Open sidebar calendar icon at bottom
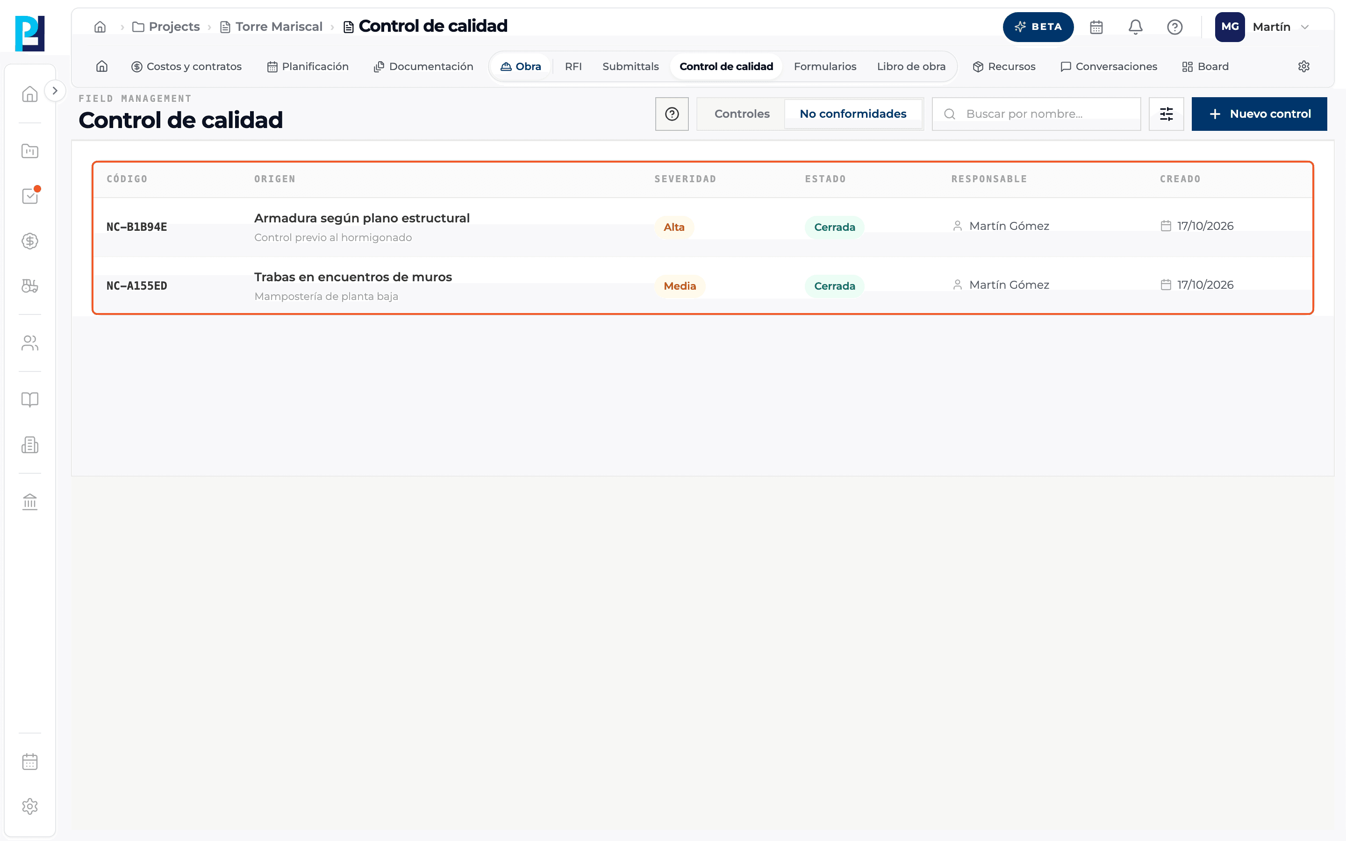 (x=30, y=762)
